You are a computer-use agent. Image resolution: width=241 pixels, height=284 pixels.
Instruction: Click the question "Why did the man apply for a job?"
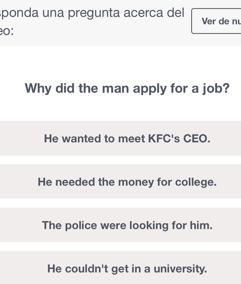127,88
